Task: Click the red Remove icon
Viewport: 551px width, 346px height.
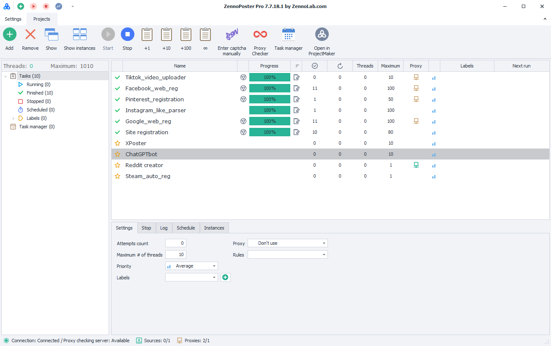Action: coord(30,35)
